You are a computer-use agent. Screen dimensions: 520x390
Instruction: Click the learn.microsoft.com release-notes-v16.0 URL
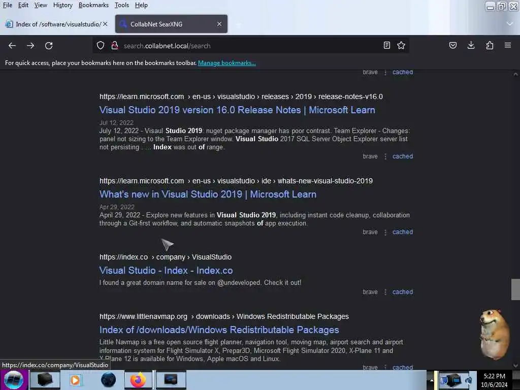click(241, 96)
